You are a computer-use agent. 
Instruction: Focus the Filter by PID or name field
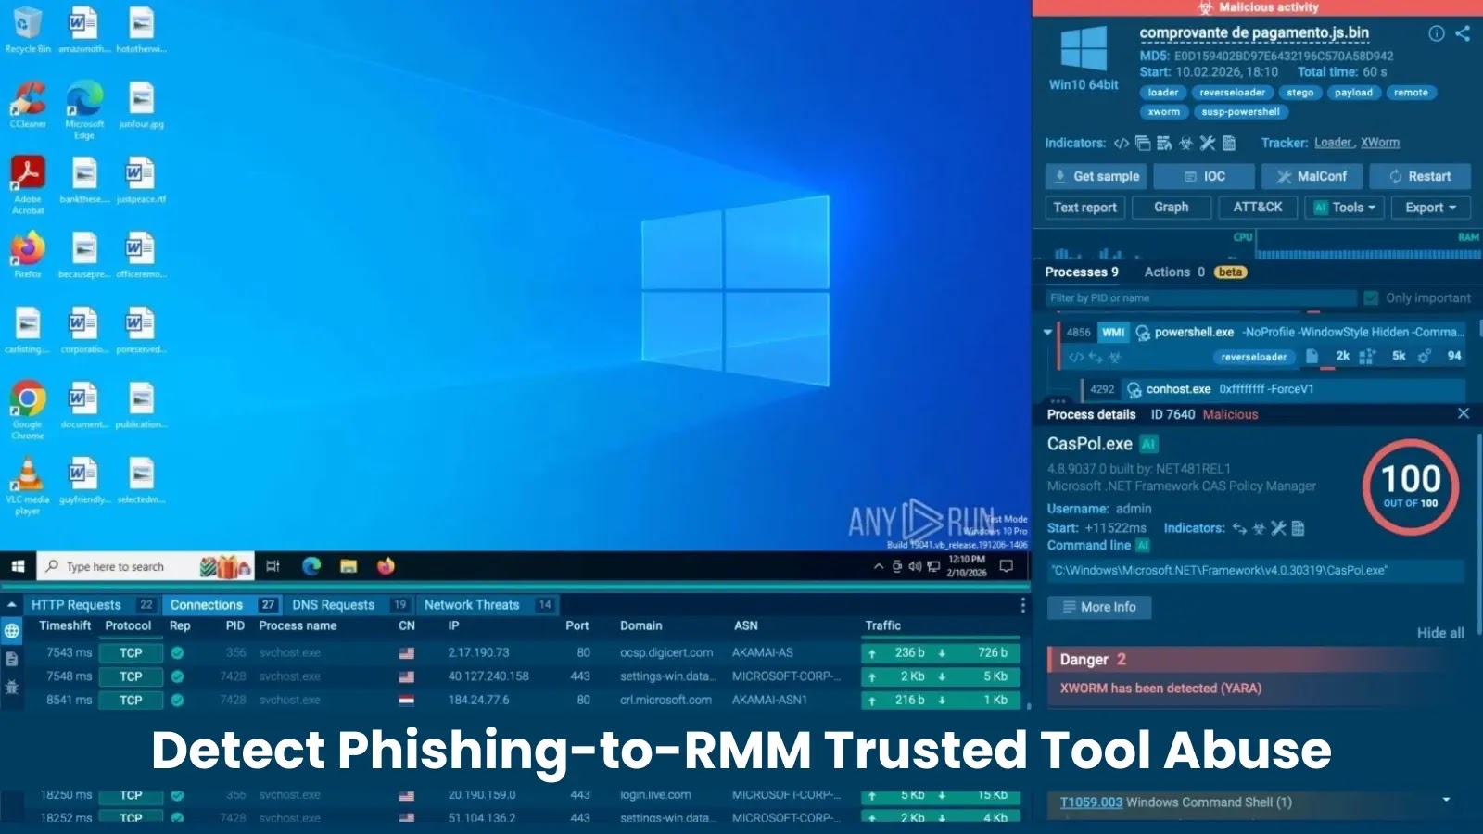click(1200, 298)
